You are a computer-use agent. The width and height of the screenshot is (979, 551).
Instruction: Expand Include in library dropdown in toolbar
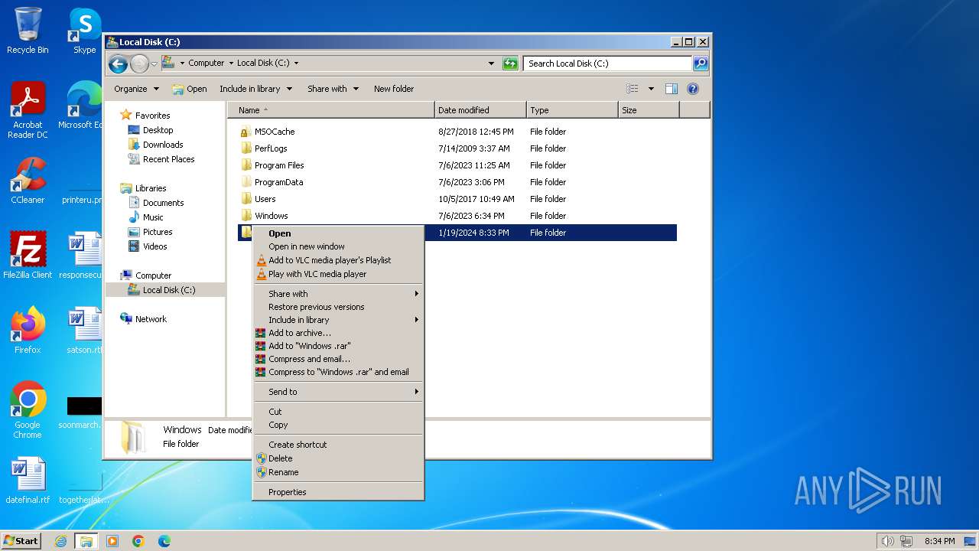[x=255, y=89]
